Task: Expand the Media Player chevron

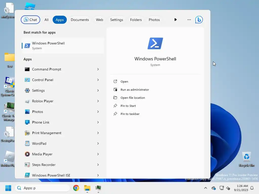Action: [98, 154]
